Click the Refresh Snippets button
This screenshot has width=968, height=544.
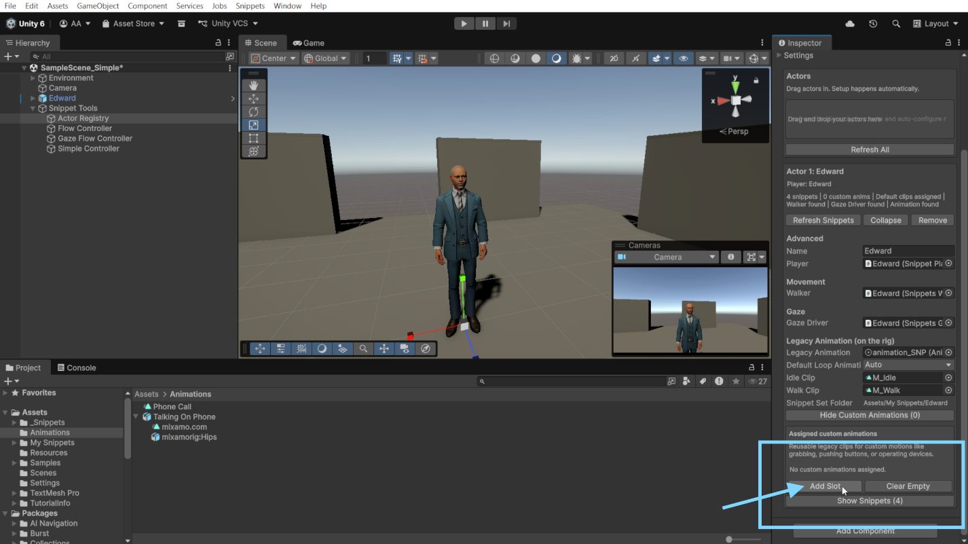(x=823, y=220)
